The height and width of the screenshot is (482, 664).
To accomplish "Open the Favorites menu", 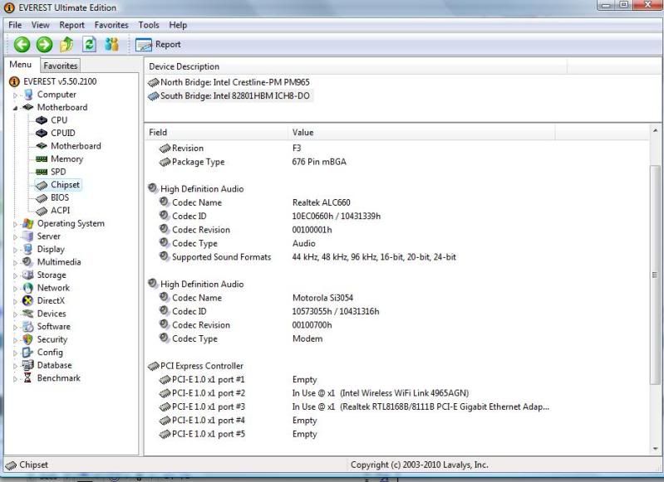I will point(111,25).
